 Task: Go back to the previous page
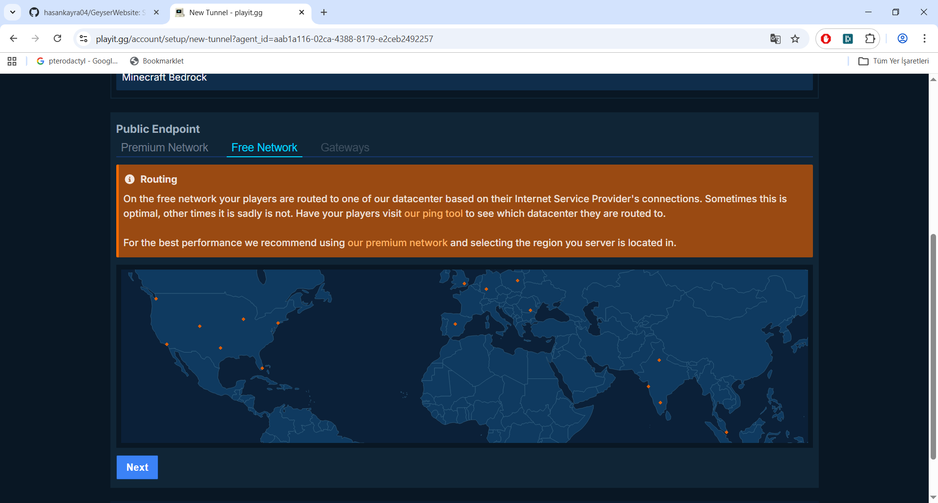(14, 39)
